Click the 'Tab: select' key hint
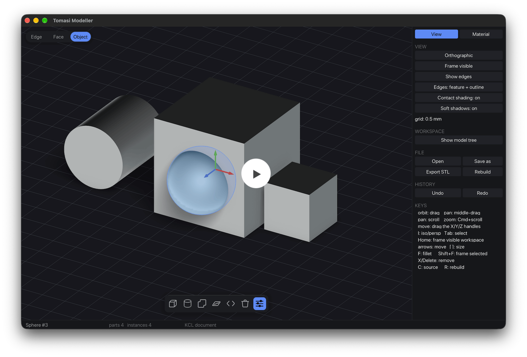Screen dimensions: 527x357 pos(456,233)
